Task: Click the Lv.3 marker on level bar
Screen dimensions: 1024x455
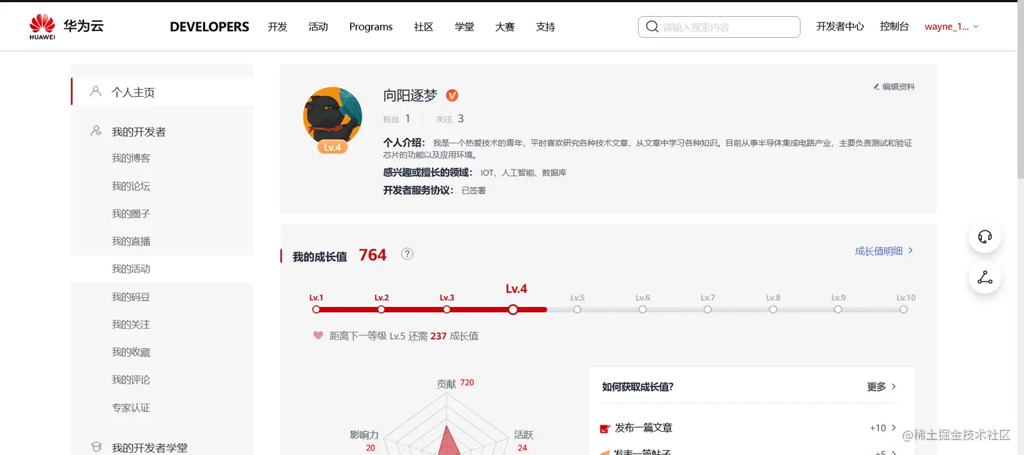Action: [x=446, y=309]
